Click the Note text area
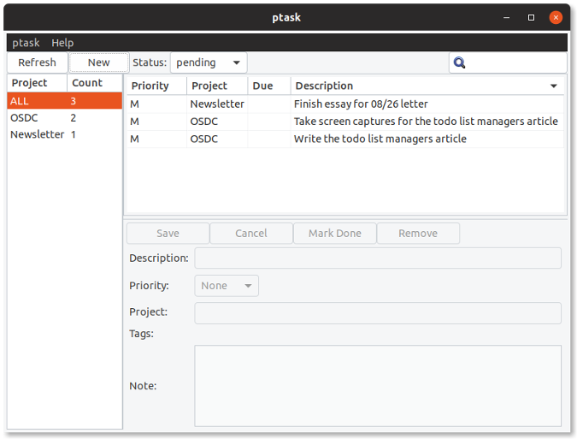 (377, 385)
